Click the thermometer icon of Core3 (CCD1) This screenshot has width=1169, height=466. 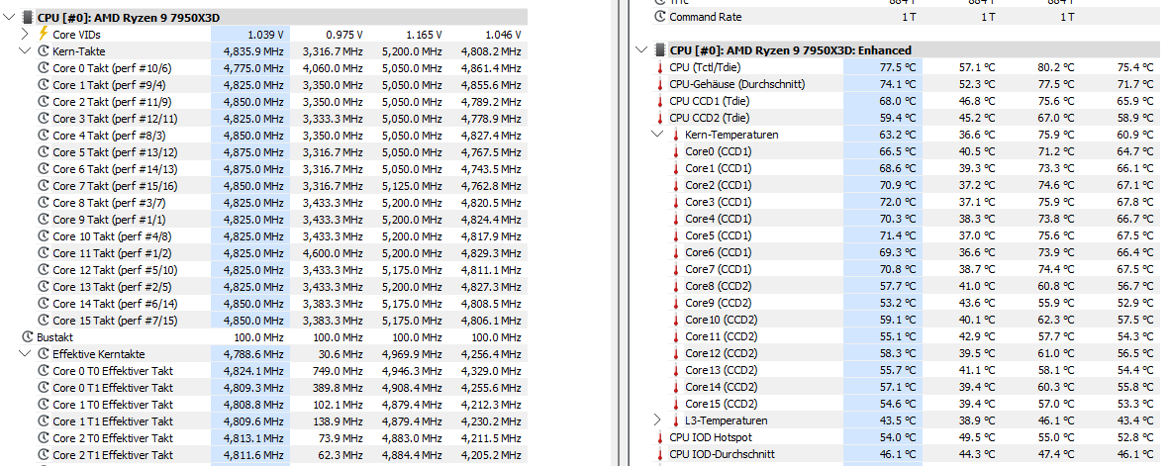(x=675, y=202)
